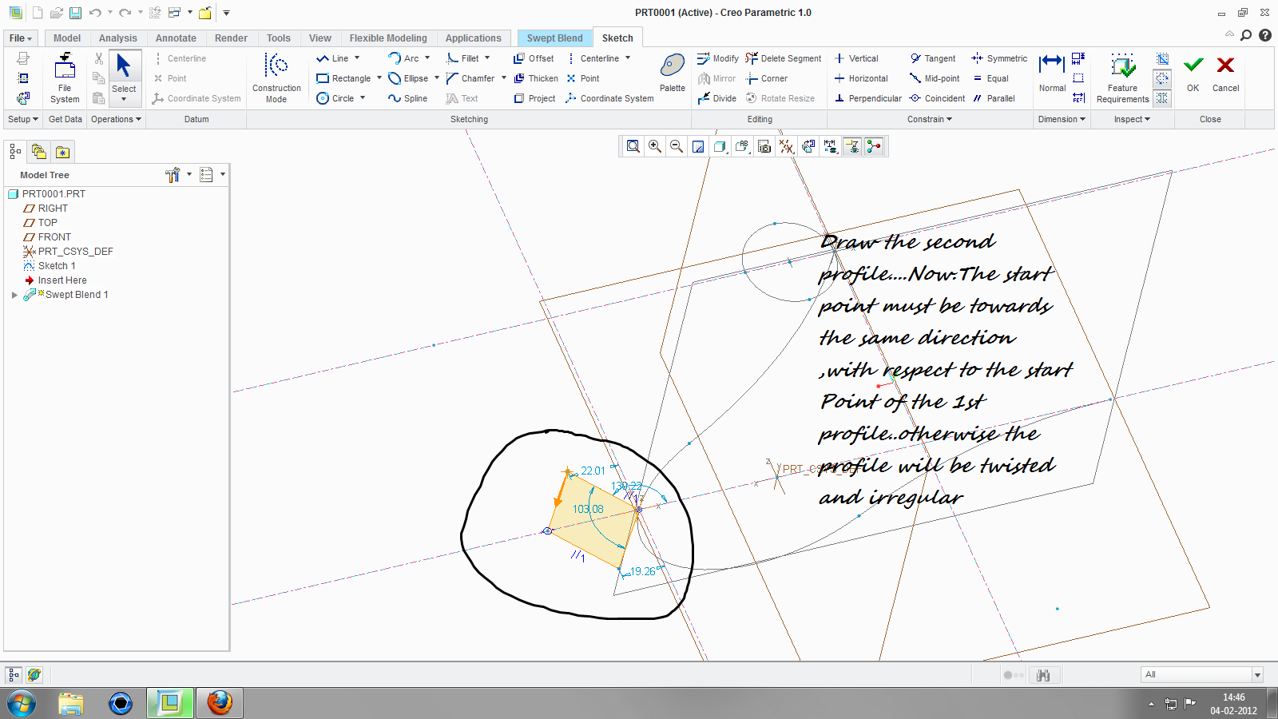
Task: Expand the Swept Blend 1 tree node
Action: click(x=14, y=295)
